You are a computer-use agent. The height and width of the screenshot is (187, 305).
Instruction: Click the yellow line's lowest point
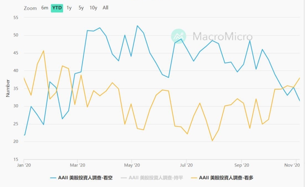pyautogui.click(x=212, y=141)
